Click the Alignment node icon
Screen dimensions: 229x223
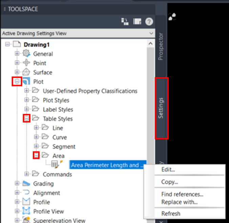(26, 193)
